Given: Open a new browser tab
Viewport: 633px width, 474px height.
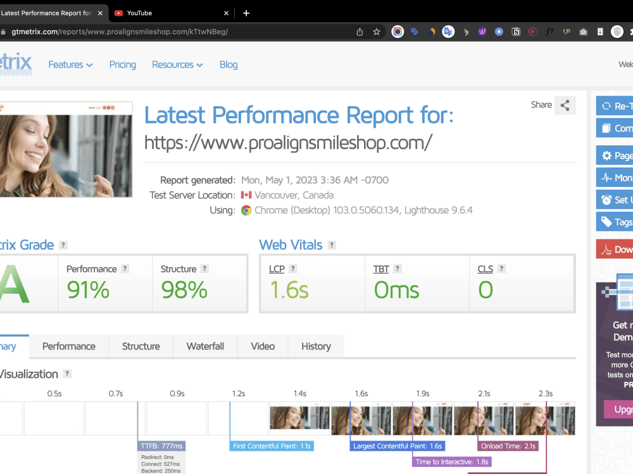Looking at the screenshot, I should point(246,13).
